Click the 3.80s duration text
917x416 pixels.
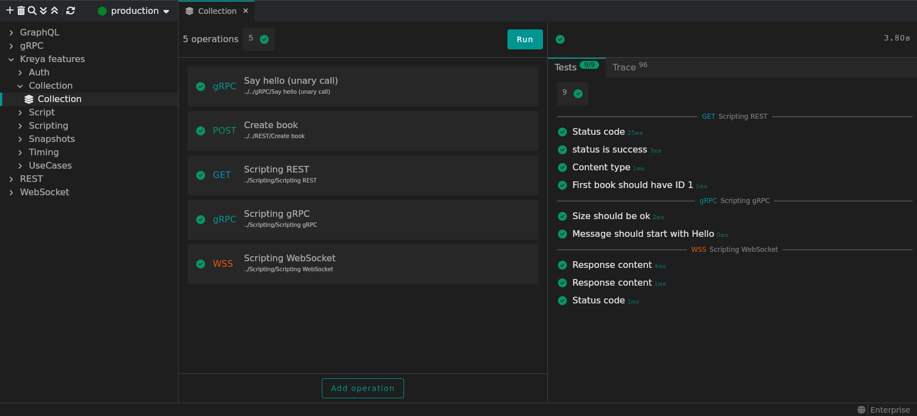click(x=897, y=38)
